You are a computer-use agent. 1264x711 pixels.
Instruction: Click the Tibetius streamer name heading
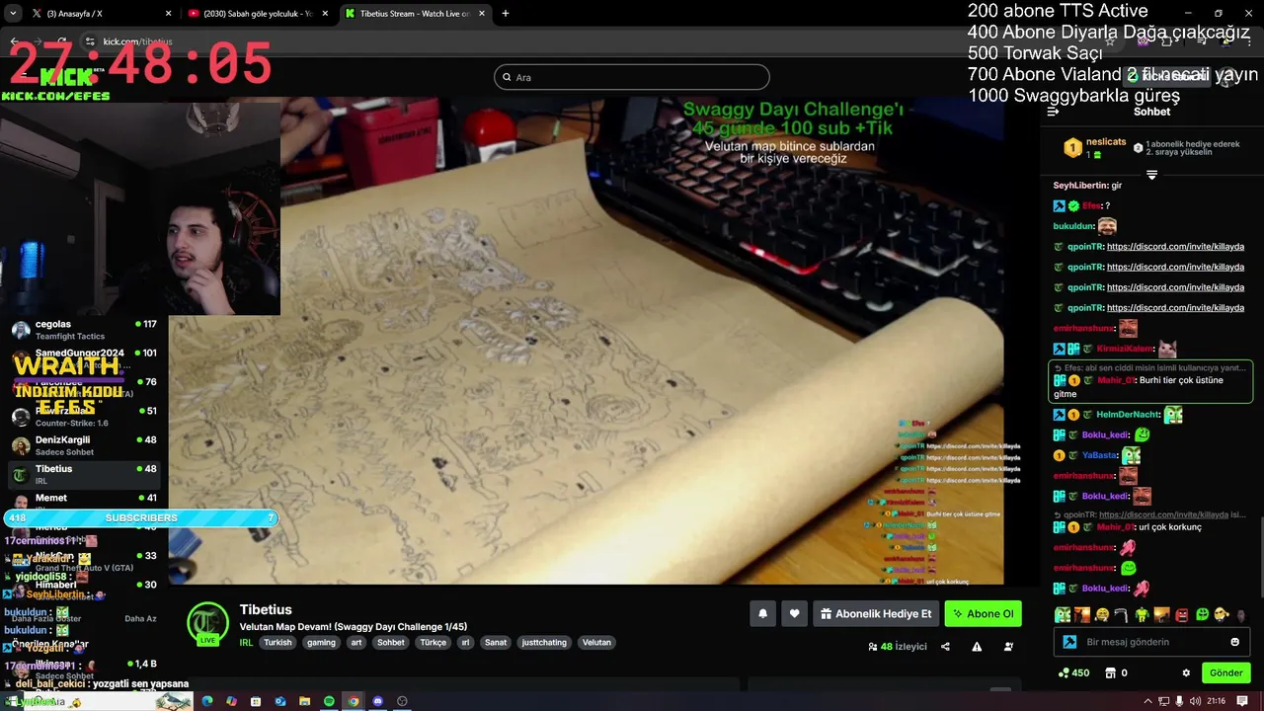tap(266, 609)
